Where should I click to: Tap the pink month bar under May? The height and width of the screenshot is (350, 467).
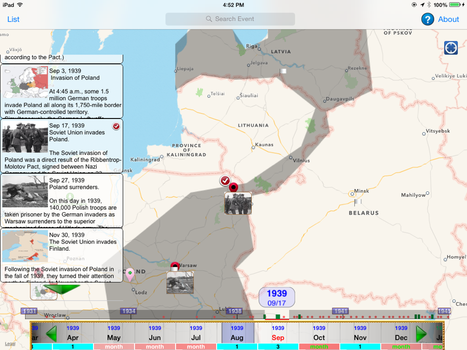(114, 347)
